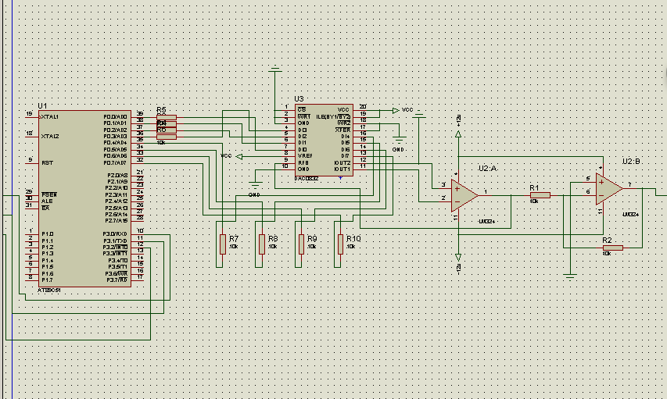Click the ILE(BY1/BY2) pin 19 on U3
The image size is (667, 399).
(360, 116)
